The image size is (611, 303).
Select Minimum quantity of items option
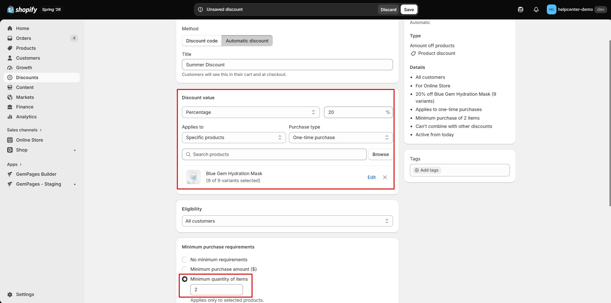click(x=185, y=279)
